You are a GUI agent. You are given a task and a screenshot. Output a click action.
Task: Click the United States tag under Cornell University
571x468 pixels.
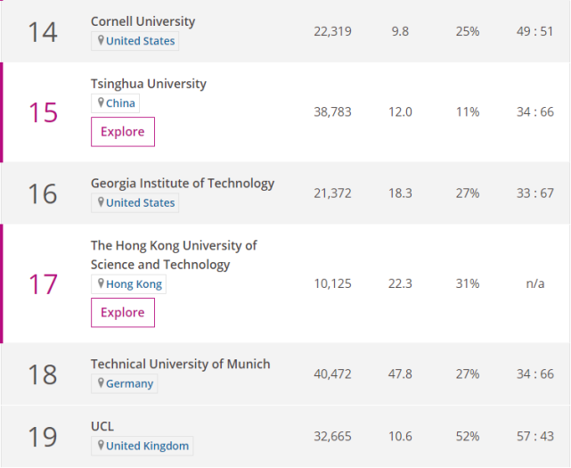pyautogui.click(x=140, y=40)
